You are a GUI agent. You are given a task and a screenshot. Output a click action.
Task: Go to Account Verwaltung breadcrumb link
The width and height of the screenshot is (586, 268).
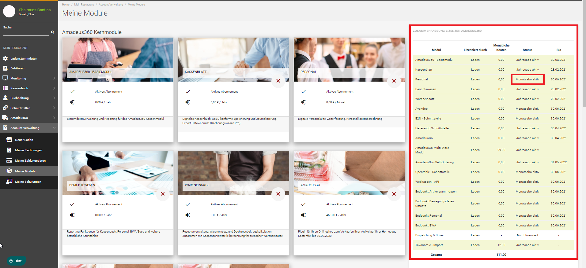pyautogui.click(x=111, y=5)
